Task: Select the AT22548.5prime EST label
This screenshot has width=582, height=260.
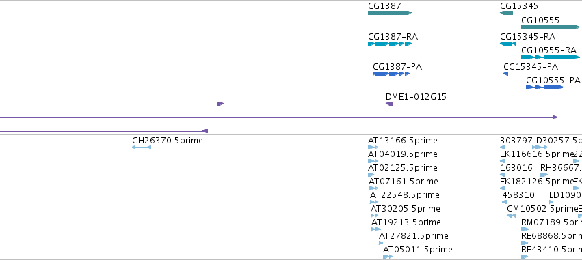Action: pyautogui.click(x=405, y=195)
